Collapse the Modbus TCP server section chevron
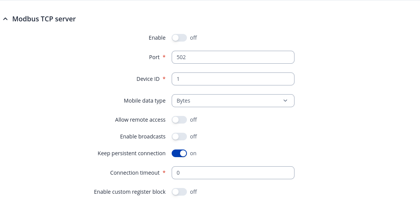This screenshot has width=420, height=217. (5, 19)
